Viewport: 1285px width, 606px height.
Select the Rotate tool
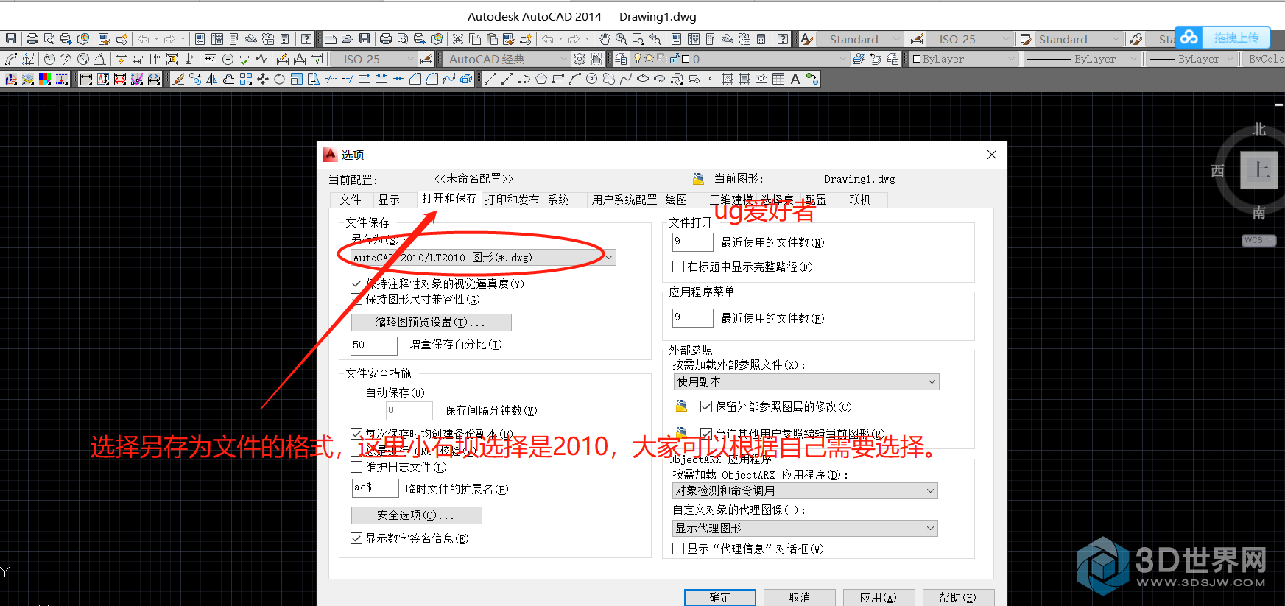pyautogui.click(x=280, y=79)
